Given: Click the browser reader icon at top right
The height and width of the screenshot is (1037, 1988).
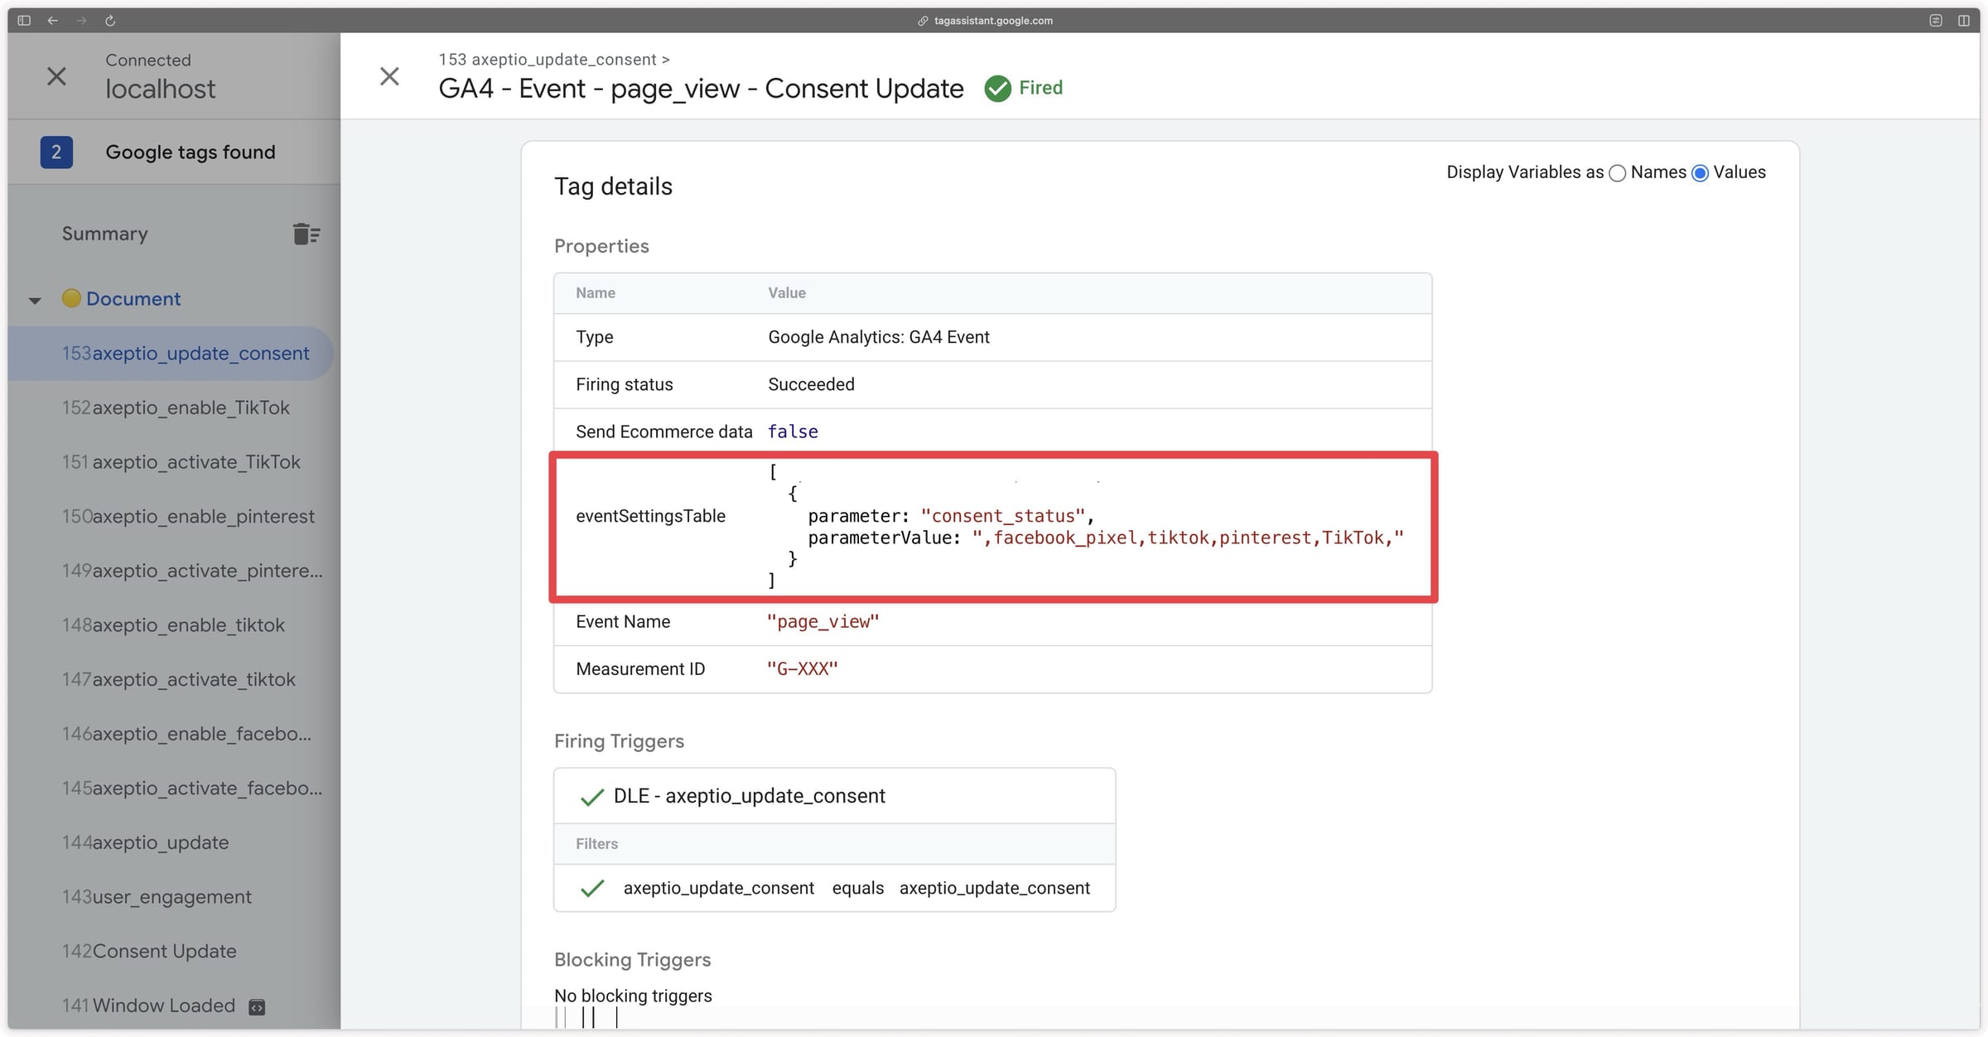Looking at the screenshot, I should click(1935, 20).
